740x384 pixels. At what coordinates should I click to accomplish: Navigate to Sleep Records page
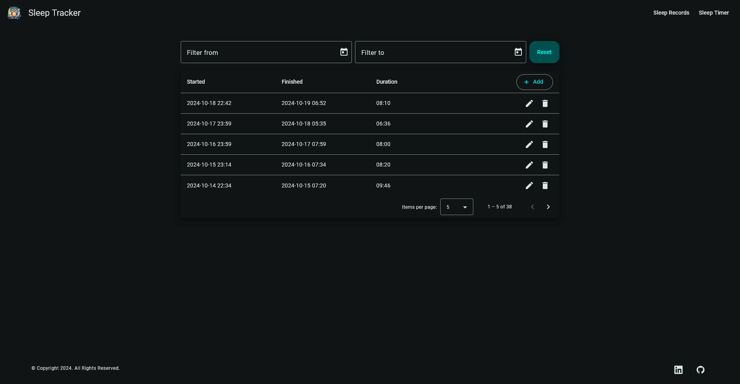tap(671, 13)
